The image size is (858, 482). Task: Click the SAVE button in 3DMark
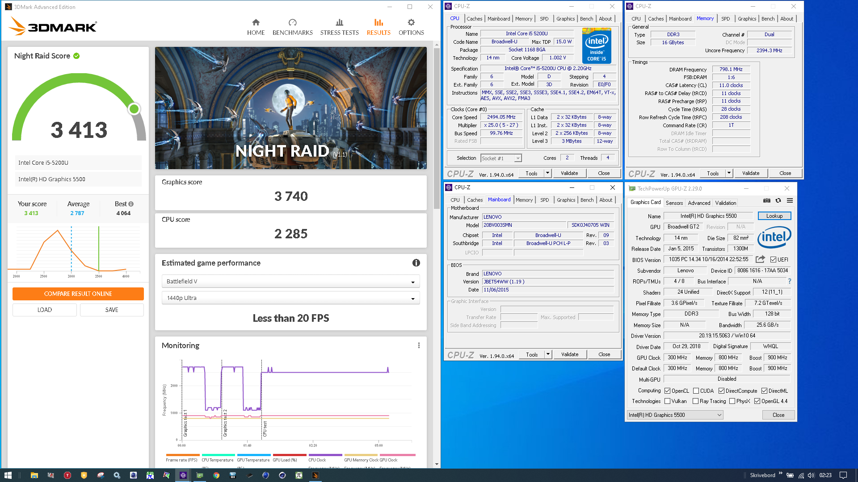coord(112,310)
